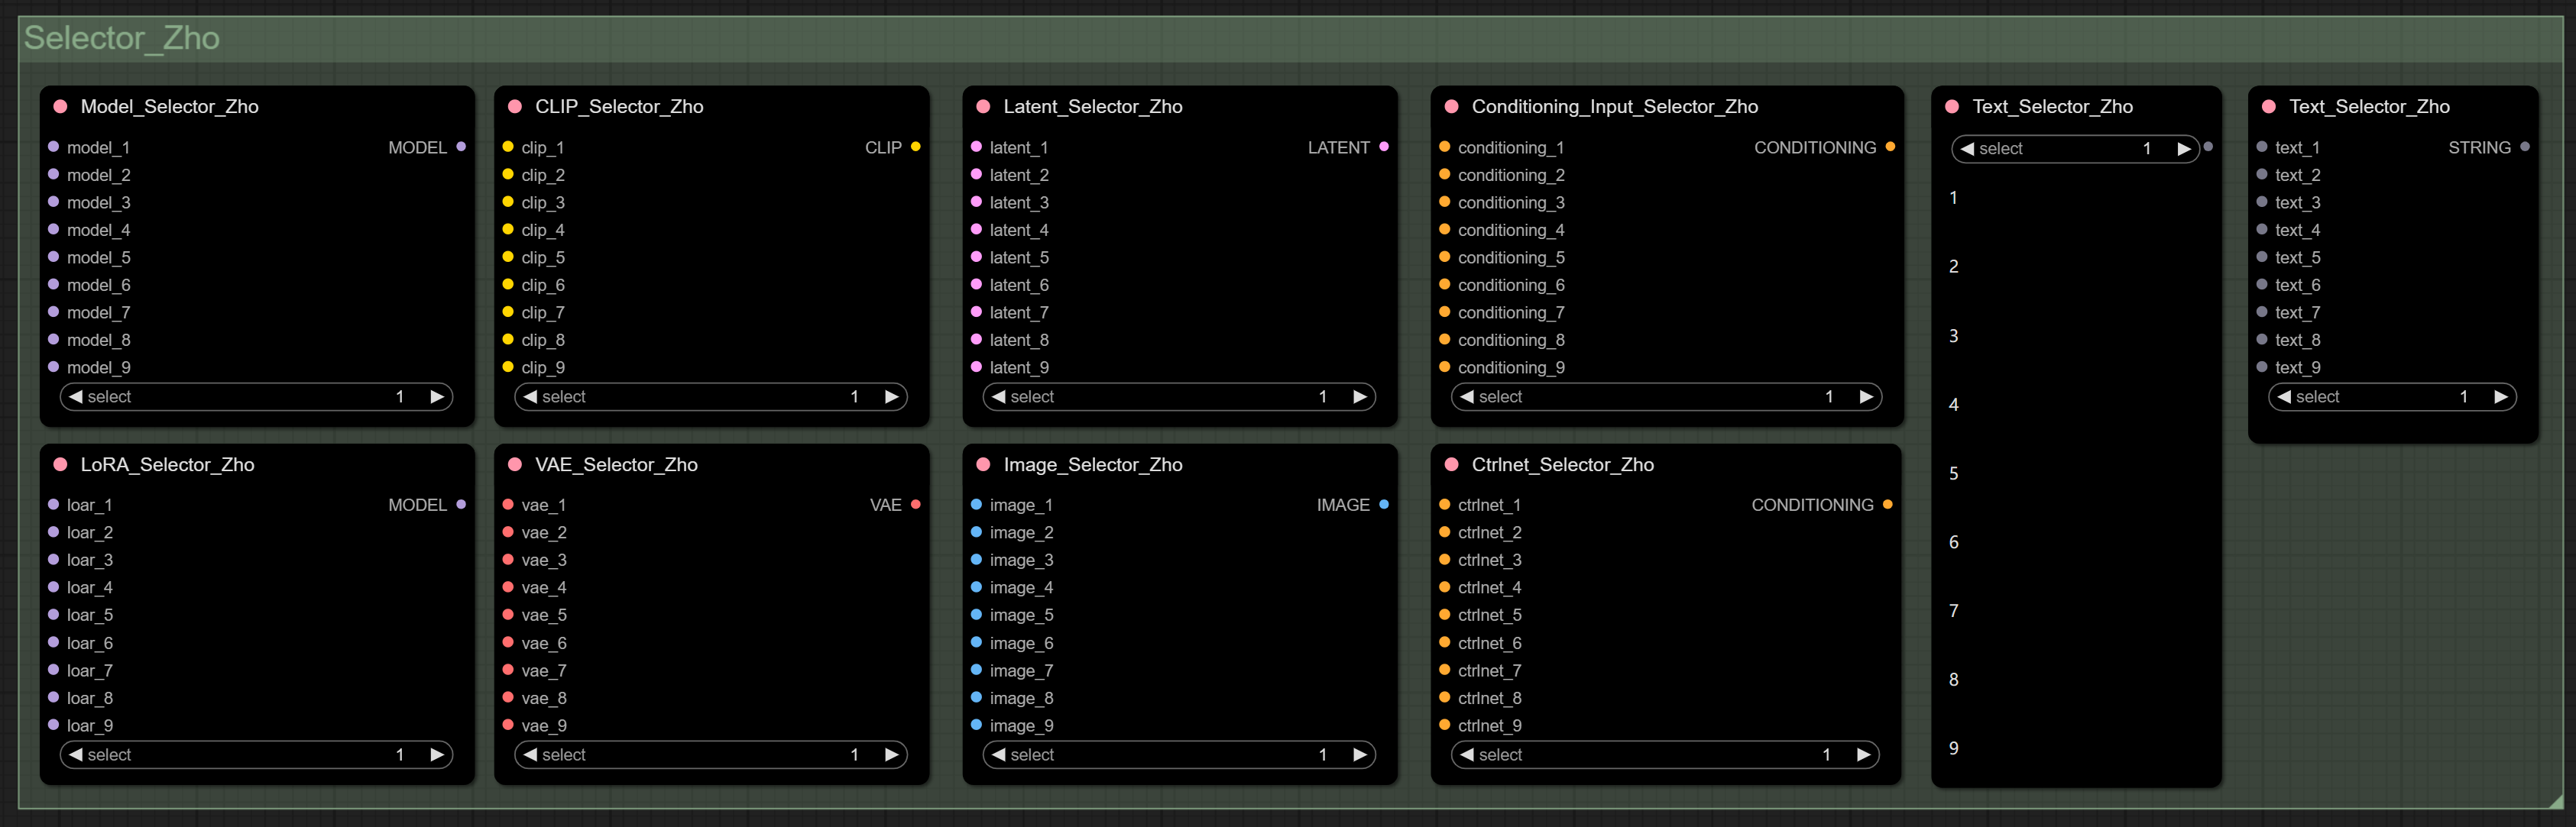Image resolution: width=2576 pixels, height=827 pixels.
Task: Open the select widget on CLIP_Selector_Zho
Action: pos(710,396)
